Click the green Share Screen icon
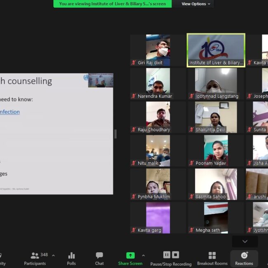 [x=130, y=256]
